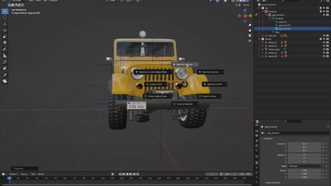
Task: Open the Tool properties tab icon
Action: [257, 125]
